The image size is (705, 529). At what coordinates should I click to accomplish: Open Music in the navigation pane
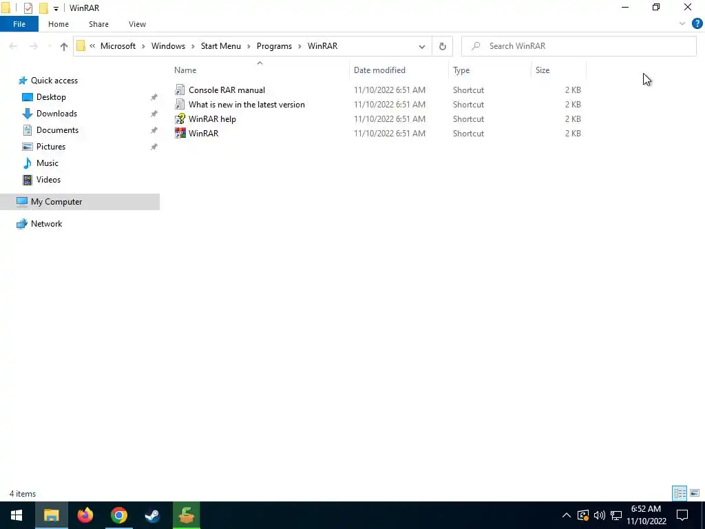coord(48,163)
